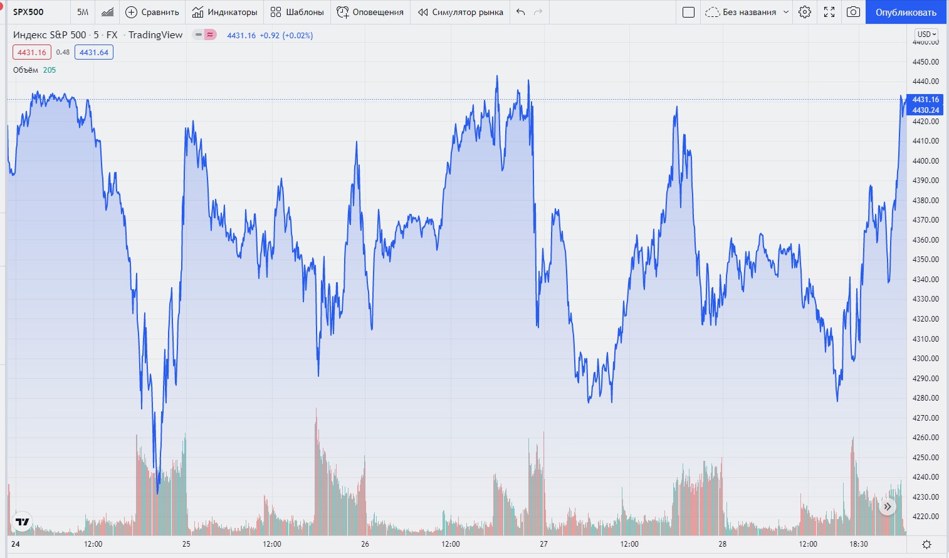Viewport: 949px width, 558px height.
Task: Open time axis settings gear at bottom right
Action: [x=927, y=544]
